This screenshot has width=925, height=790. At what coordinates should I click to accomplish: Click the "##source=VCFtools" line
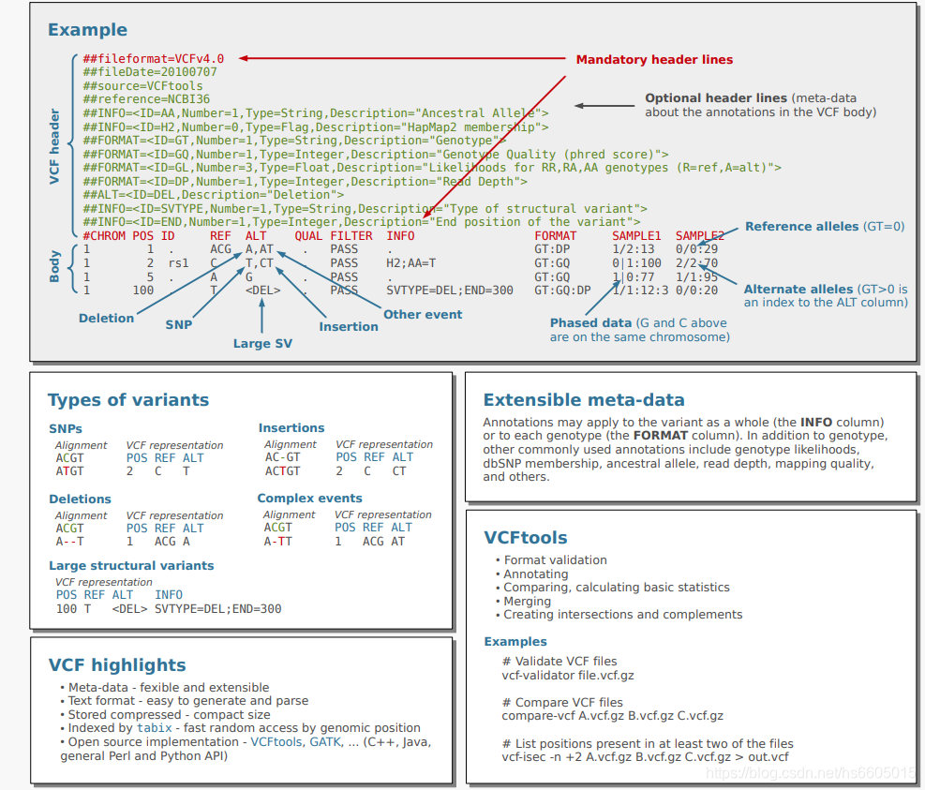point(142,86)
